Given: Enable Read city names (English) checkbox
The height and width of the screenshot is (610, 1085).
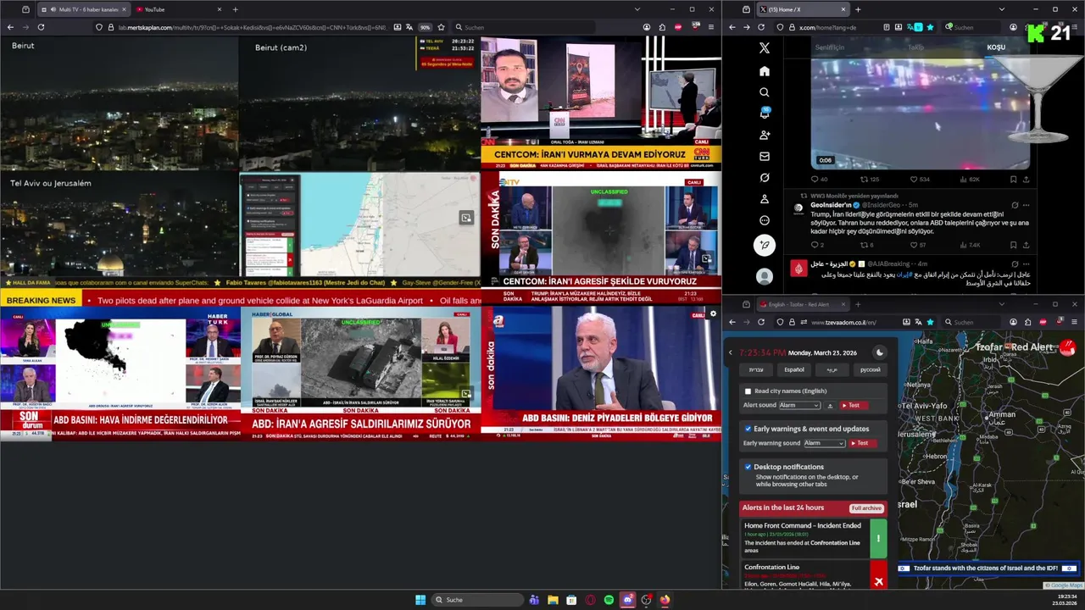Looking at the screenshot, I should [748, 391].
